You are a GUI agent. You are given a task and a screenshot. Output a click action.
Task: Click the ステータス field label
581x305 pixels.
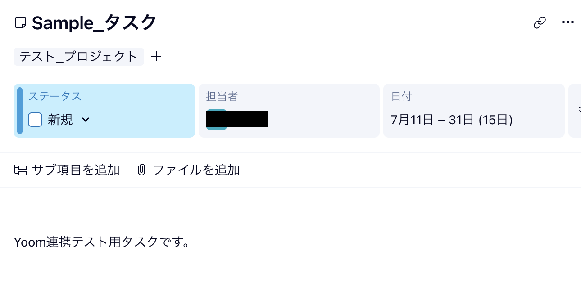click(x=55, y=96)
